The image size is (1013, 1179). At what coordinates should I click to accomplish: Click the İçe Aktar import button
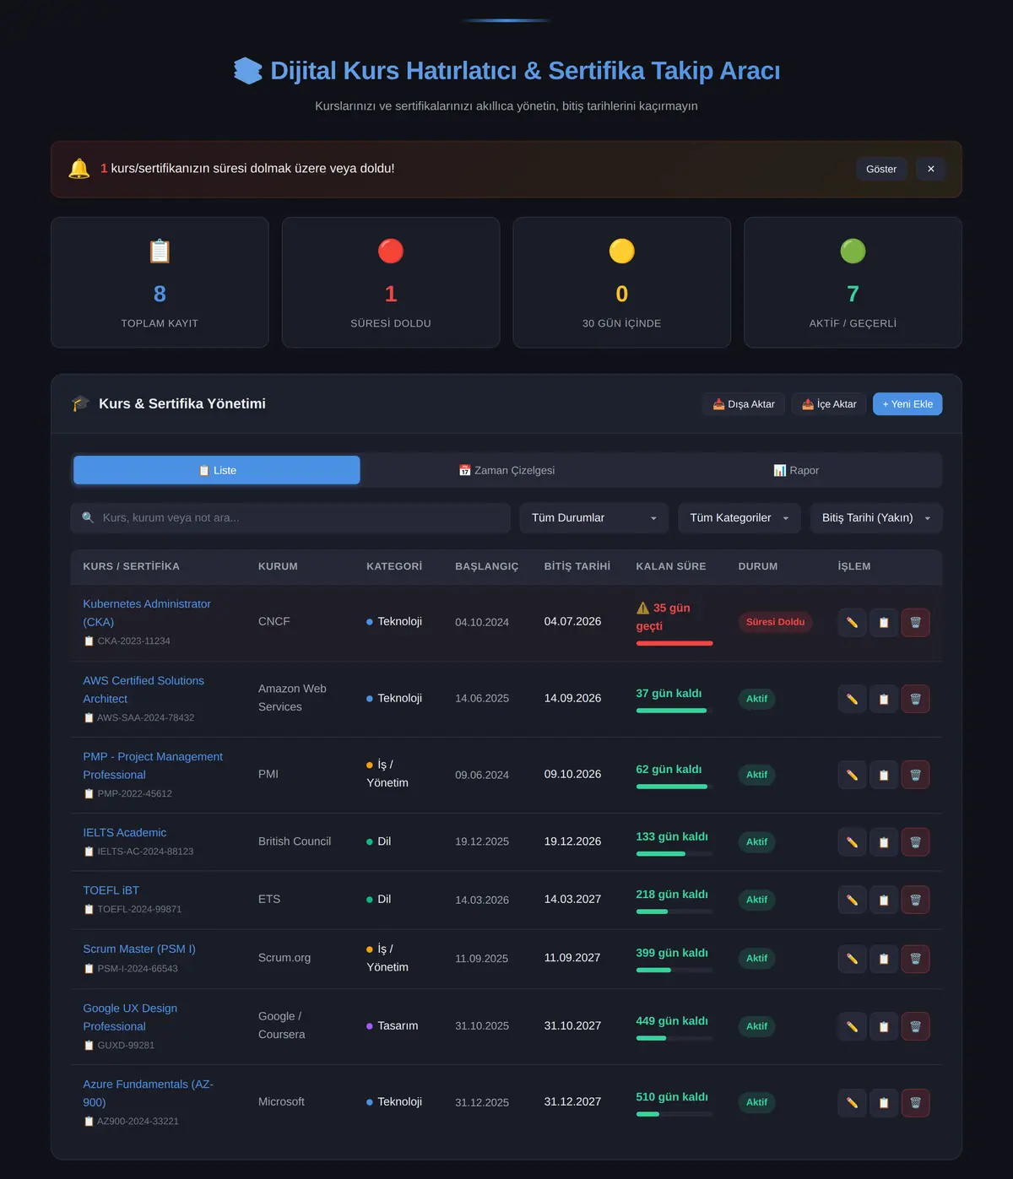tap(829, 404)
